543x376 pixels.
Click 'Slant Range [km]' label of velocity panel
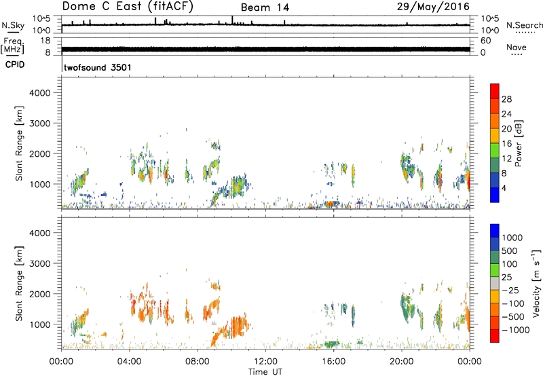tap(19, 284)
